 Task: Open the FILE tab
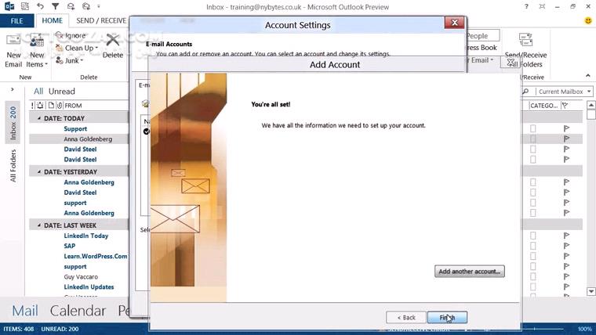(x=16, y=21)
